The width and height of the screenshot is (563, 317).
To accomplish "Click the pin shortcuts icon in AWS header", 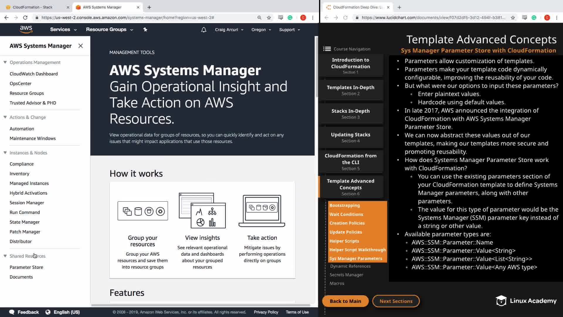I will pyautogui.click(x=145, y=29).
